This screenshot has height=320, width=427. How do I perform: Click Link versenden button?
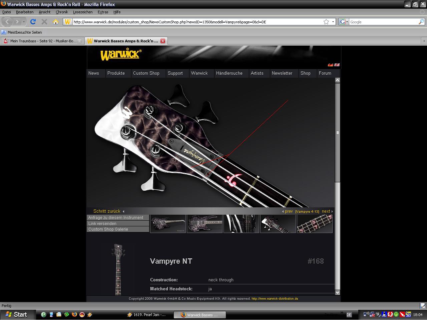118,224
